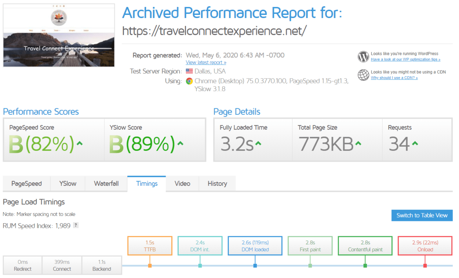Follow the View latest report link

(x=206, y=62)
